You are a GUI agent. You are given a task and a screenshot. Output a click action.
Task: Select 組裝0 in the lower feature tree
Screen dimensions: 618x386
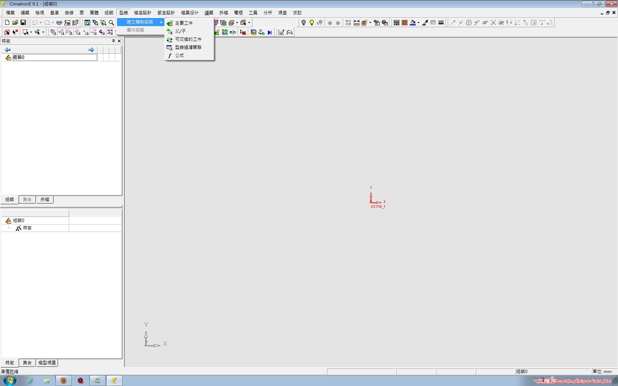click(18, 221)
